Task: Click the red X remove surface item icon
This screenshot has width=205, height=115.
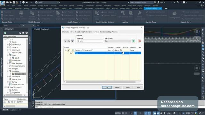Action: click(140, 41)
